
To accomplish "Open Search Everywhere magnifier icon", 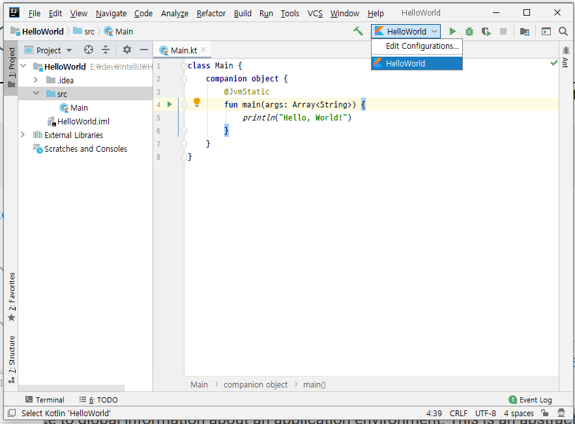I will (563, 31).
